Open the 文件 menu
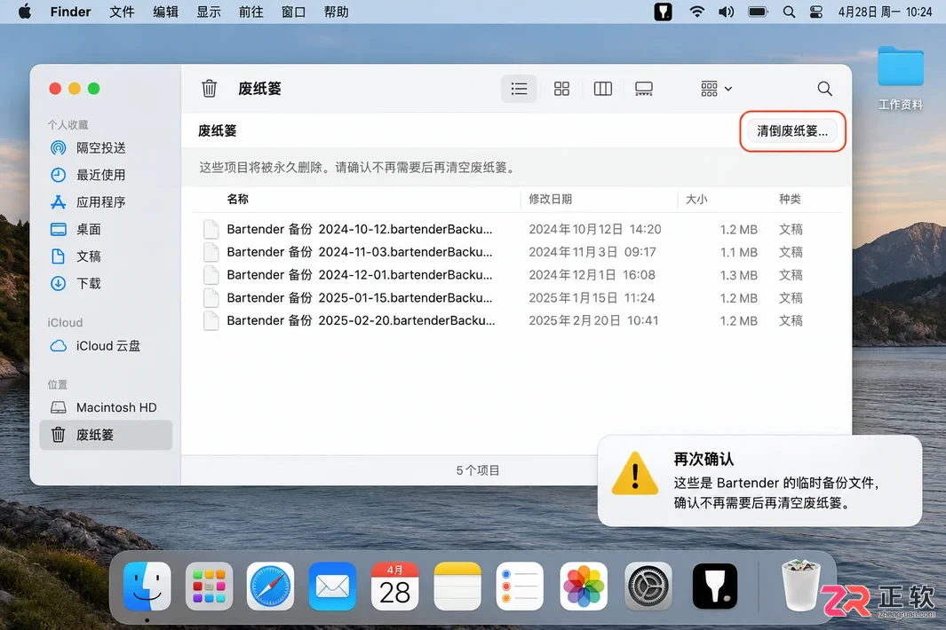The height and width of the screenshot is (630, 946). click(x=122, y=12)
